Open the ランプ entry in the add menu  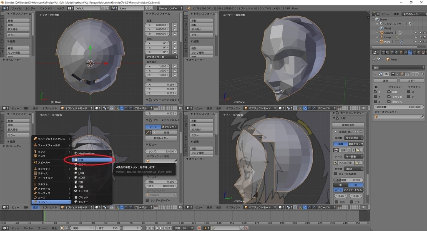pyautogui.click(x=51, y=152)
